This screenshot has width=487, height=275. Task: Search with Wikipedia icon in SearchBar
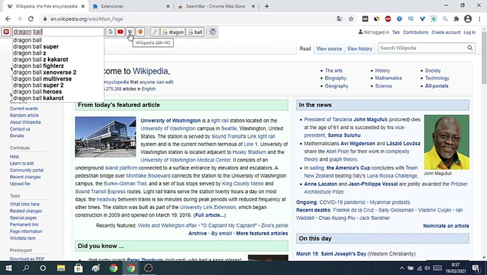130,32
